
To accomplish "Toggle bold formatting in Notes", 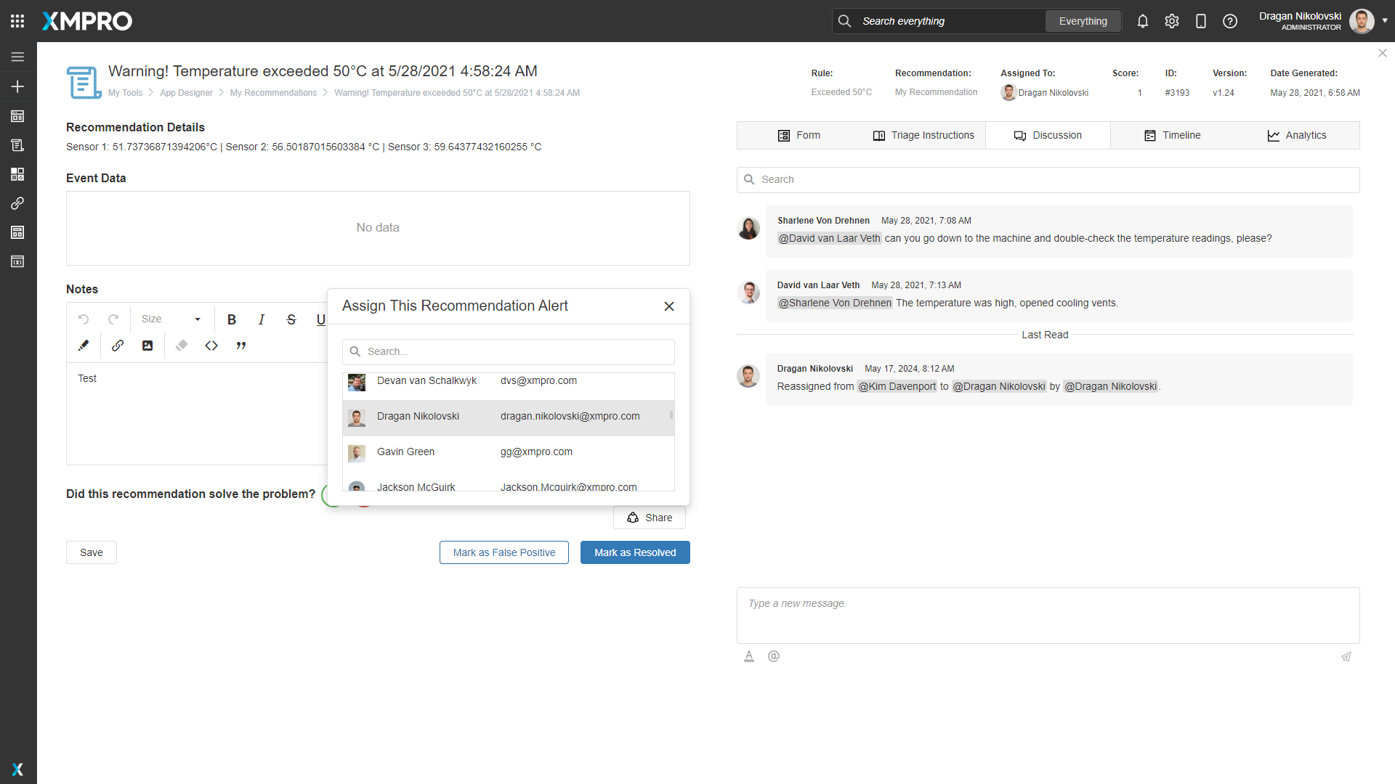I will coord(232,319).
